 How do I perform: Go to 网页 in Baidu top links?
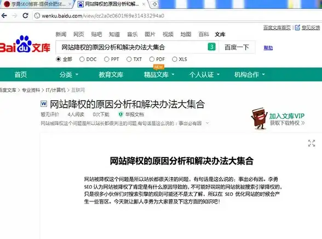79,34
